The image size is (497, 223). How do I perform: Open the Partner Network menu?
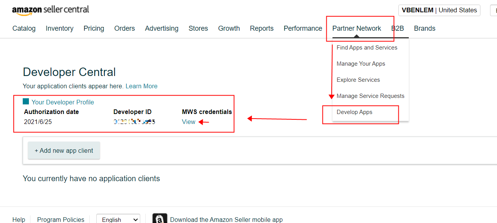(x=357, y=28)
